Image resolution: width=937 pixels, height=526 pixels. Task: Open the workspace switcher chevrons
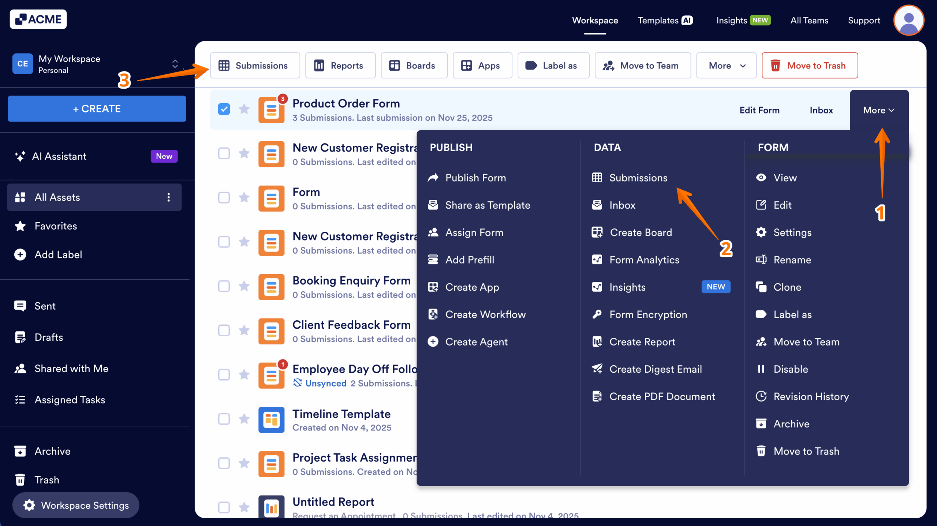click(175, 64)
